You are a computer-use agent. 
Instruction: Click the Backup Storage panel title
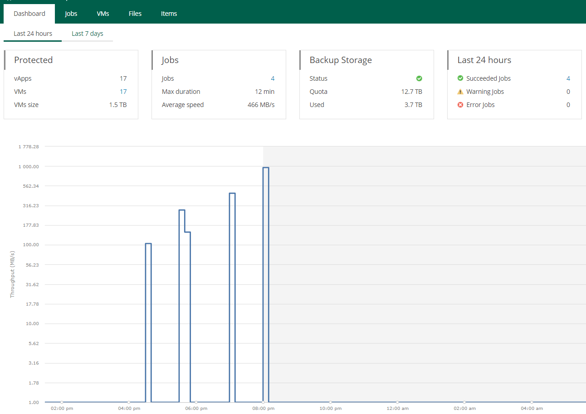pos(341,60)
